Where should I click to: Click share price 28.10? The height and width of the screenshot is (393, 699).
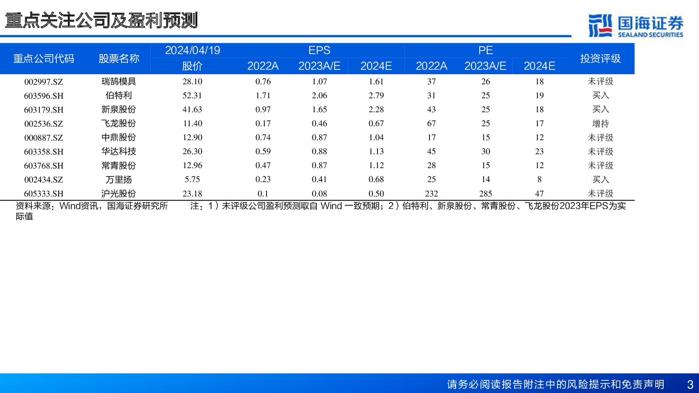[192, 82]
